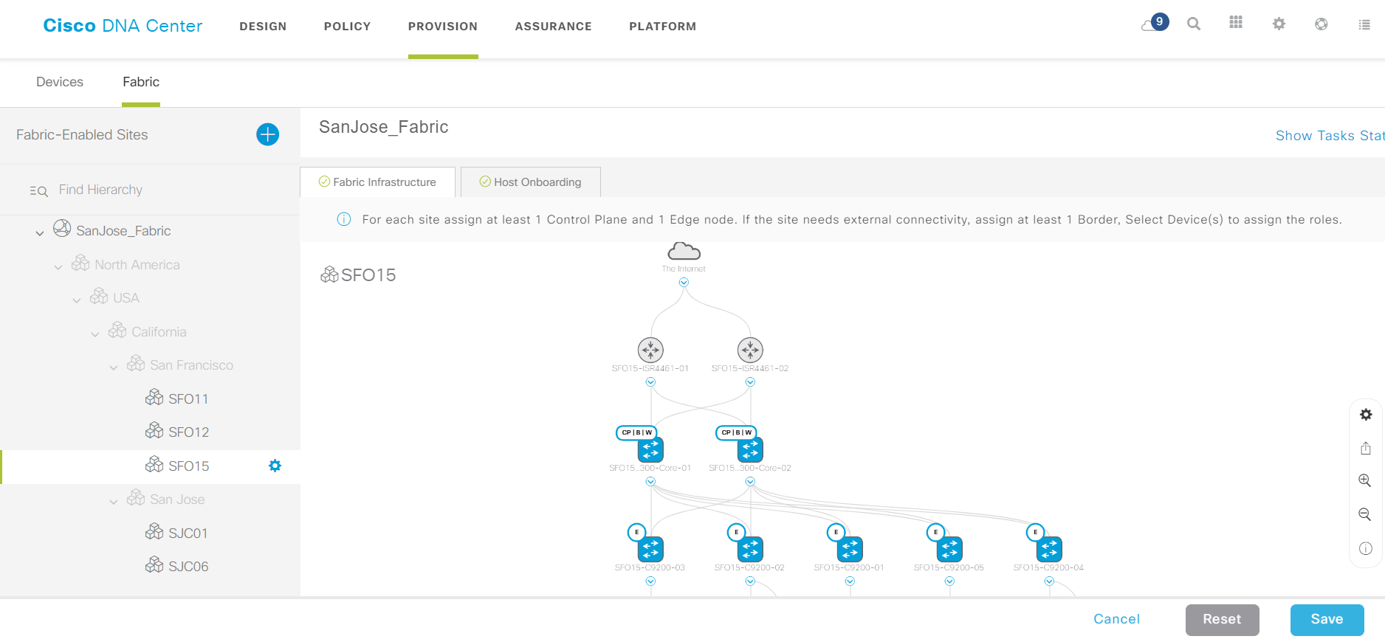1385x639 pixels.
Task: Select edge switch SFO15-C9200-01
Action: pyautogui.click(x=850, y=549)
